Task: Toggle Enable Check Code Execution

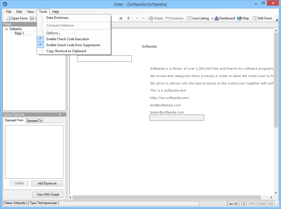Action: tap(68, 39)
